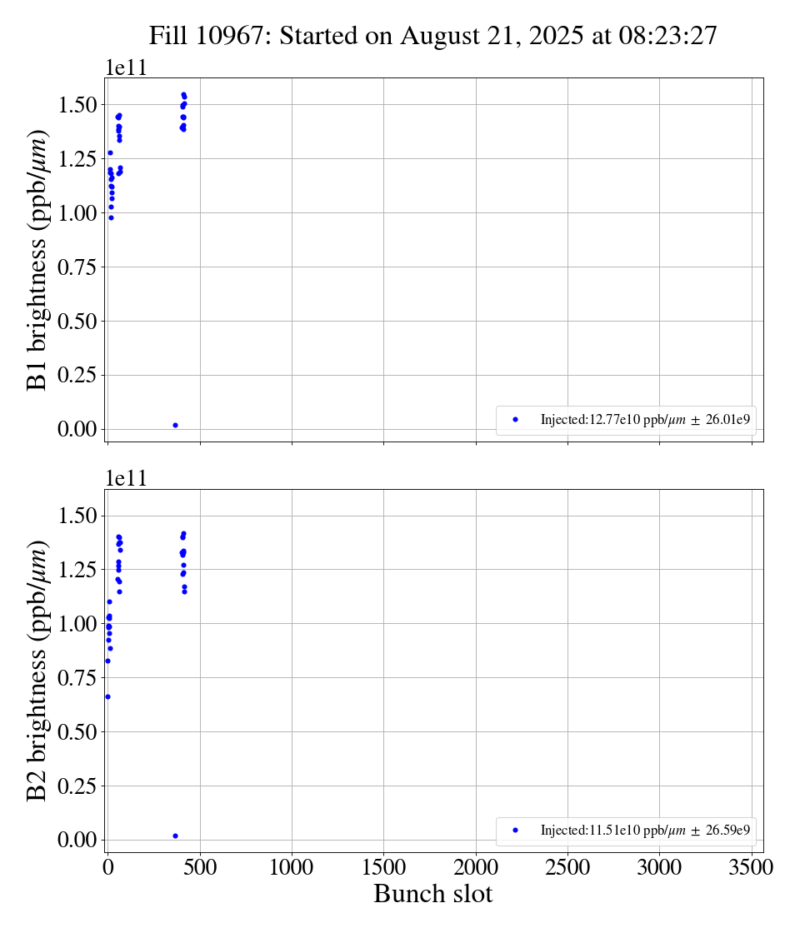Screen dimensions: 800x933
Task: Click the near-zero outlier point in the B1 plot
Action: tap(175, 425)
